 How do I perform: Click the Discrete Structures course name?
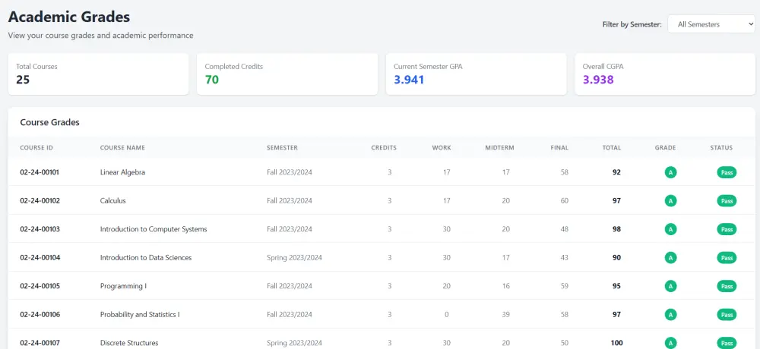coord(129,343)
